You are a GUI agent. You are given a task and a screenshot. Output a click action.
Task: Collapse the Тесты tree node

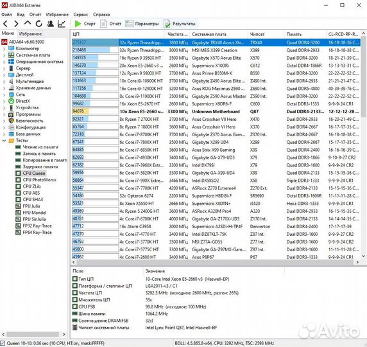pyautogui.click(x=4, y=141)
